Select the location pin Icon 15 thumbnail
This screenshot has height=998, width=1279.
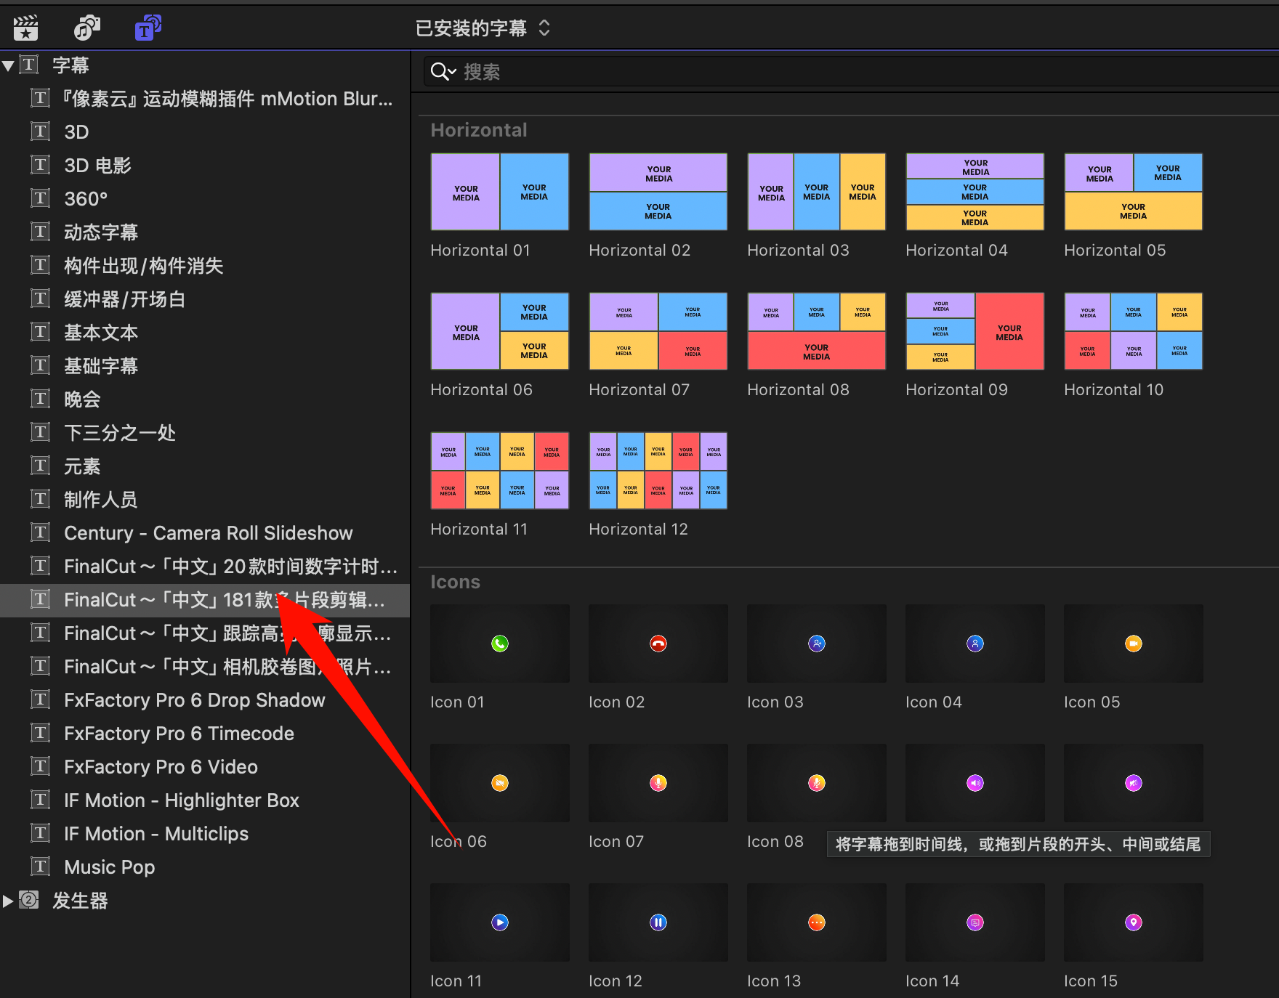tap(1133, 922)
